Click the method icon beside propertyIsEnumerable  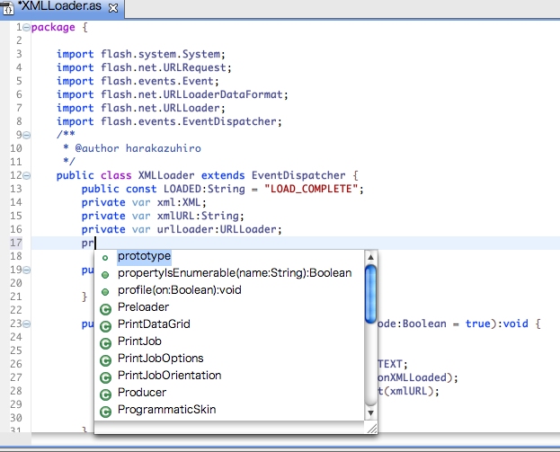click(x=105, y=275)
